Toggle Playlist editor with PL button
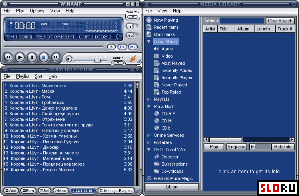 click(122, 47)
